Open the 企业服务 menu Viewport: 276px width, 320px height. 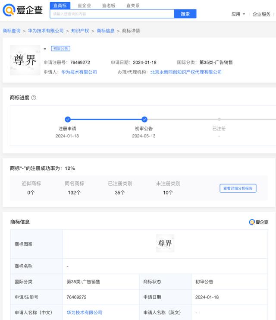[x=261, y=14]
